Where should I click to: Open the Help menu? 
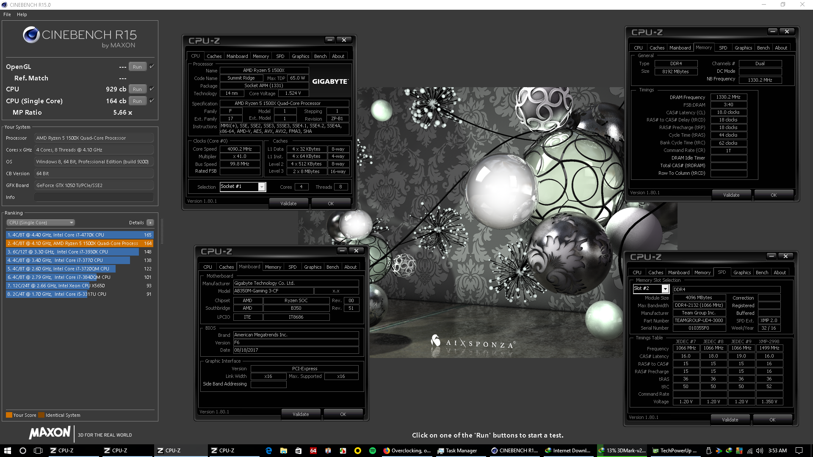click(22, 14)
